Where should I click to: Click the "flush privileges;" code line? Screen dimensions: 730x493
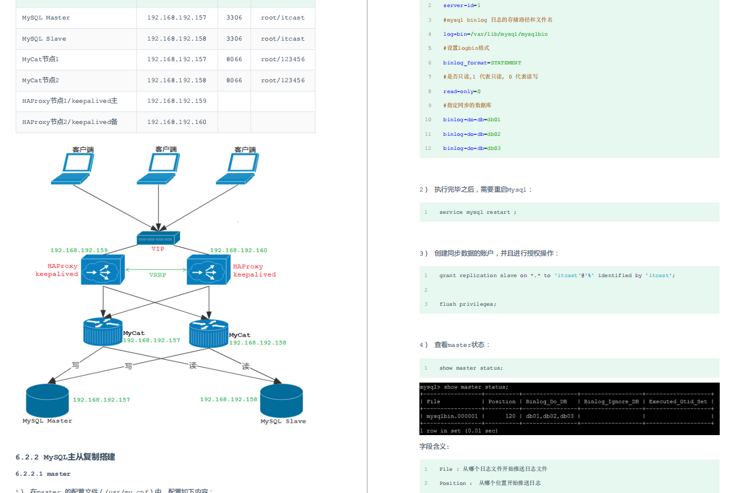[468, 304]
